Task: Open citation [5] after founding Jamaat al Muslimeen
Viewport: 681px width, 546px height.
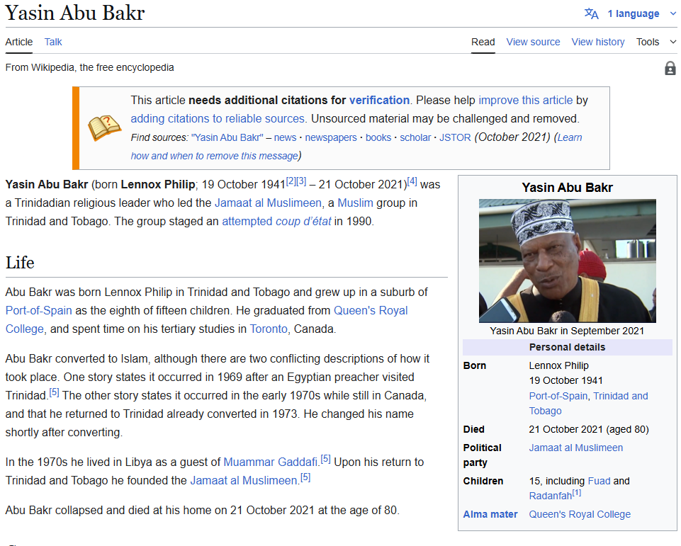Action: [305, 477]
